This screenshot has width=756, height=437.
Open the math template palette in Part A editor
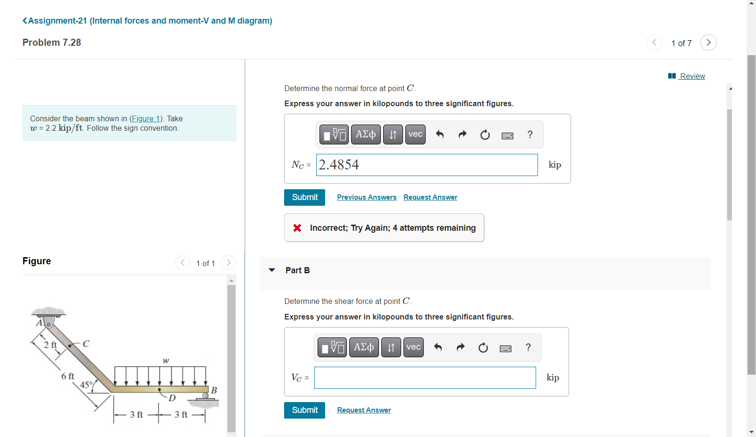tap(333, 134)
